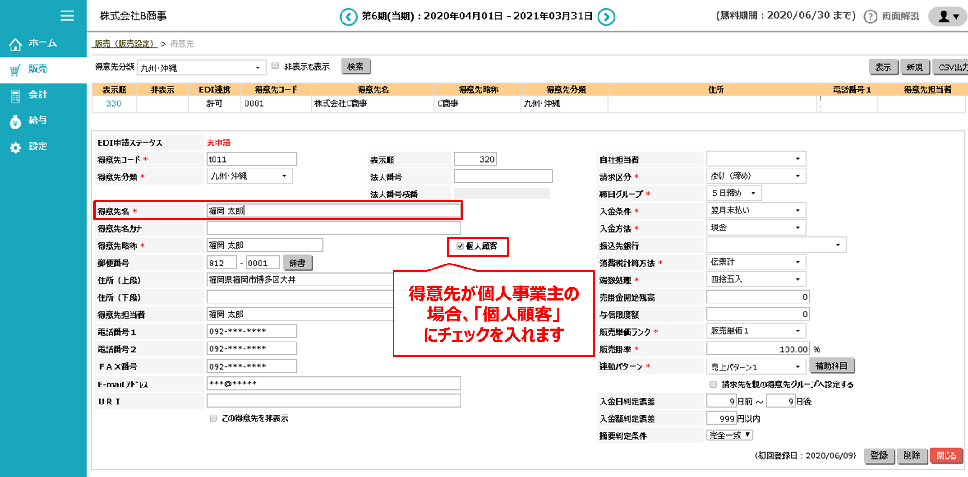Advance to the next fiscal period
968x477 pixels.
tap(606, 16)
